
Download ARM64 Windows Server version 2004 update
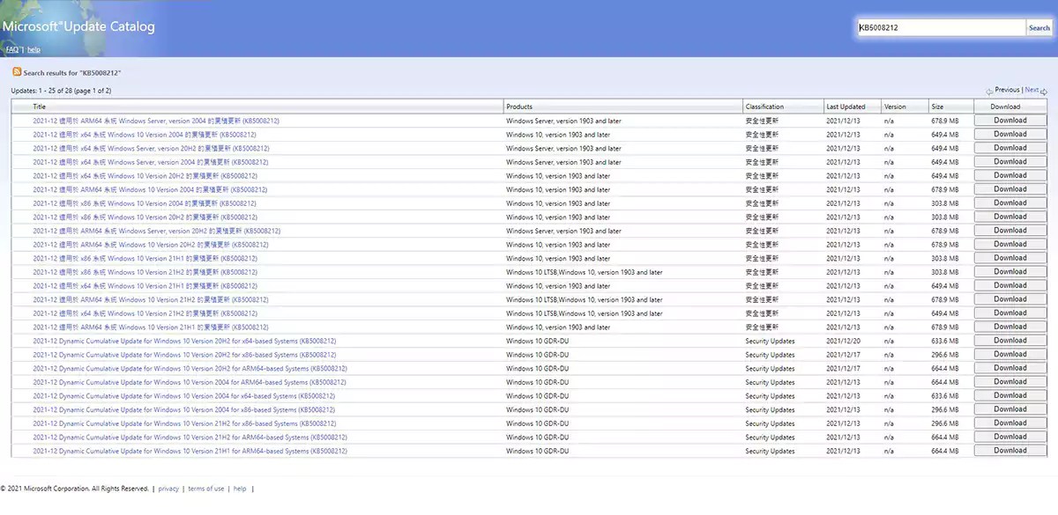coord(1010,121)
